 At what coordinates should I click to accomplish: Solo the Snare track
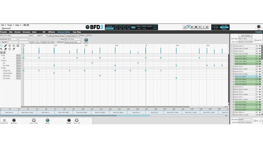(19, 61)
